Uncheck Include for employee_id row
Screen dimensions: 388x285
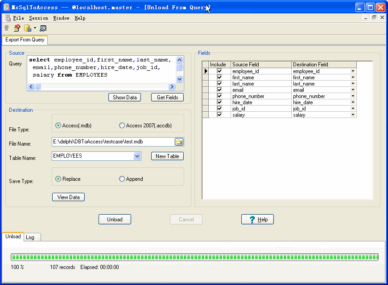(x=219, y=71)
